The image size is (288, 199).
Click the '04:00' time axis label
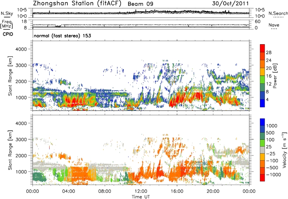(x=69, y=191)
